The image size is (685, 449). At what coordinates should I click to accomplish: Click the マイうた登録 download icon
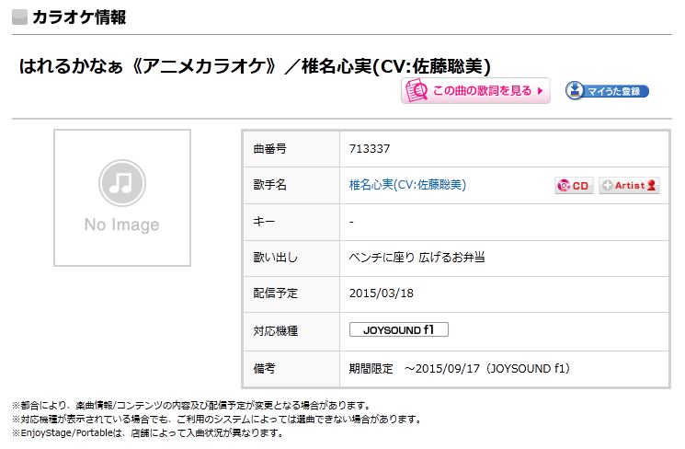[x=575, y=90]
